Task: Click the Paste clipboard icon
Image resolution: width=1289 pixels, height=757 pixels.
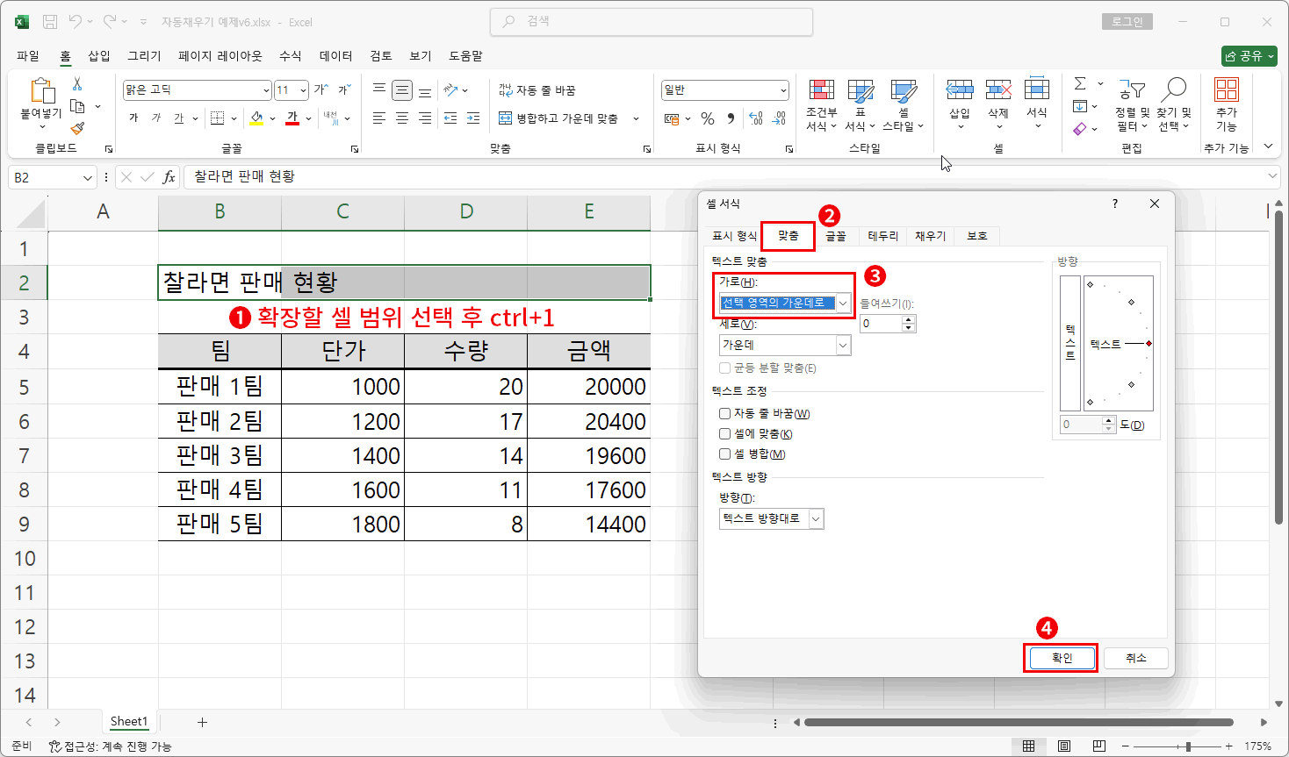Action: click(41, 90)
